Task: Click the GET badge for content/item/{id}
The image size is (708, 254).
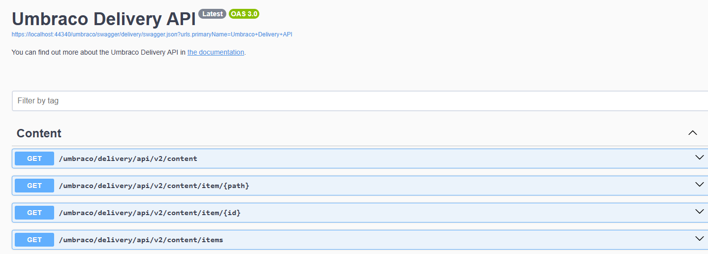Action: tap(34, 213)
